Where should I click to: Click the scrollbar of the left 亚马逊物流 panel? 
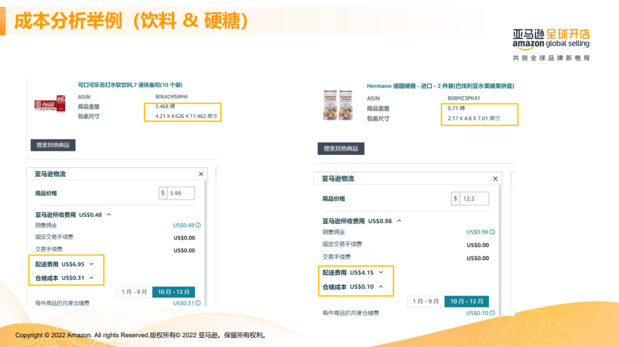coord(205,243)
